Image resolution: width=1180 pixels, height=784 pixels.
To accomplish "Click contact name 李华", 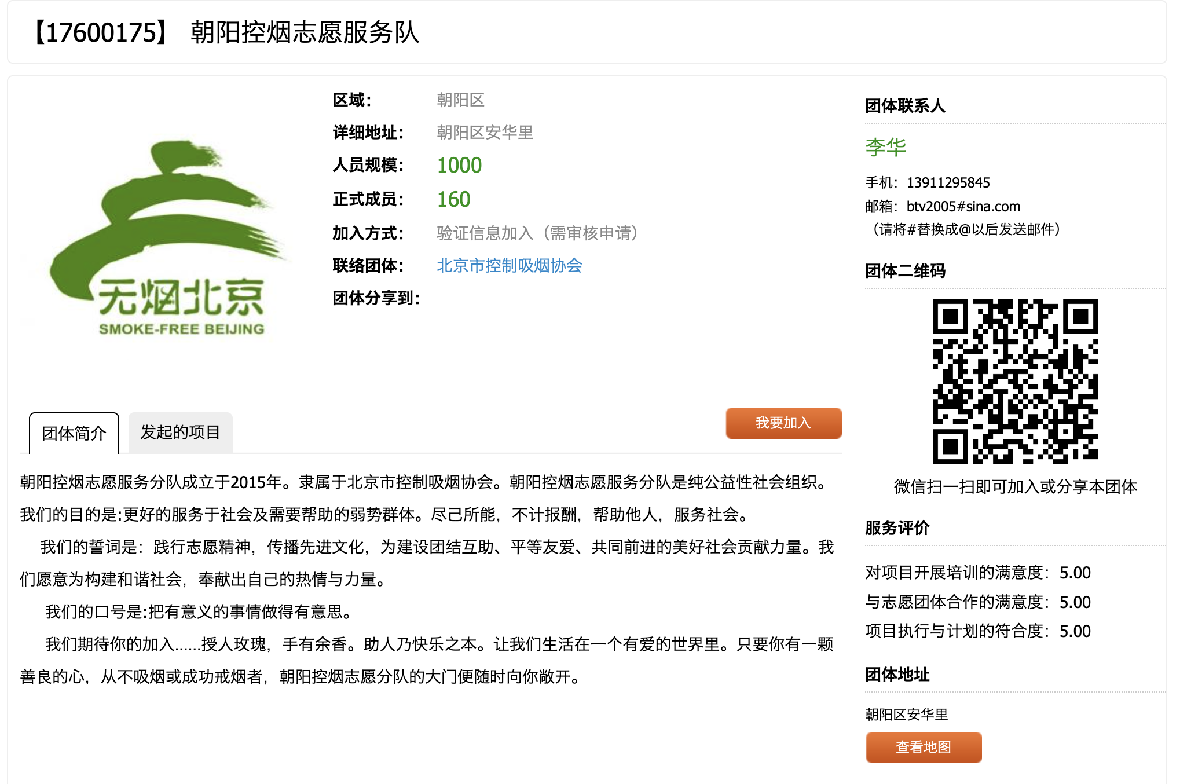I will [885, 147].
